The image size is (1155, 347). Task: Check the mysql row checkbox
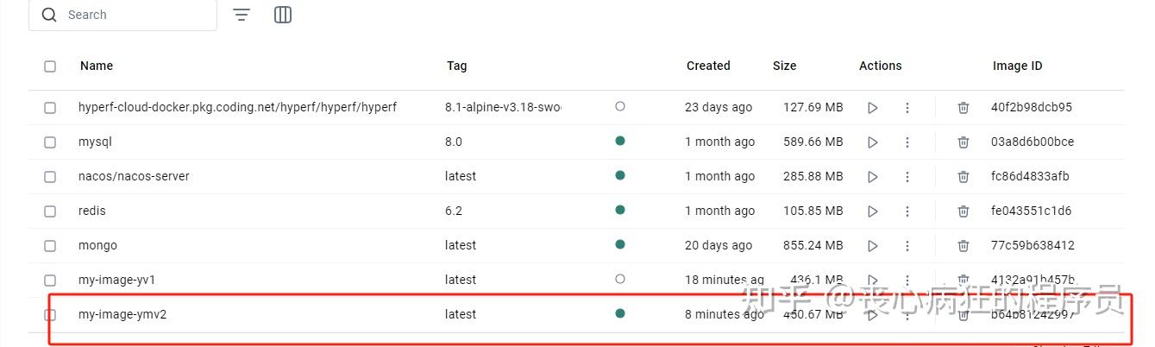point(50,142)
